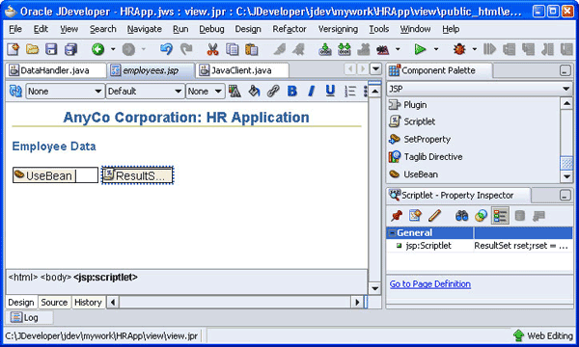Click the Save All toolbar icon
Image resolution: width=579 pixels, height=347 pixels.
(70, 49)
